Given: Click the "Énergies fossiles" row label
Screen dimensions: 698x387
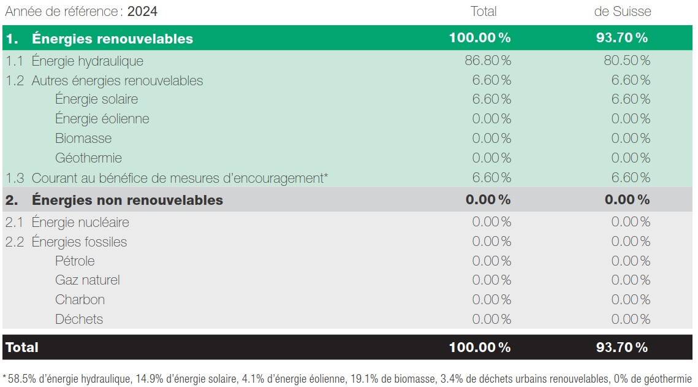Looking at the screenshot, I should pyautogui.click(x=79, y=242).
